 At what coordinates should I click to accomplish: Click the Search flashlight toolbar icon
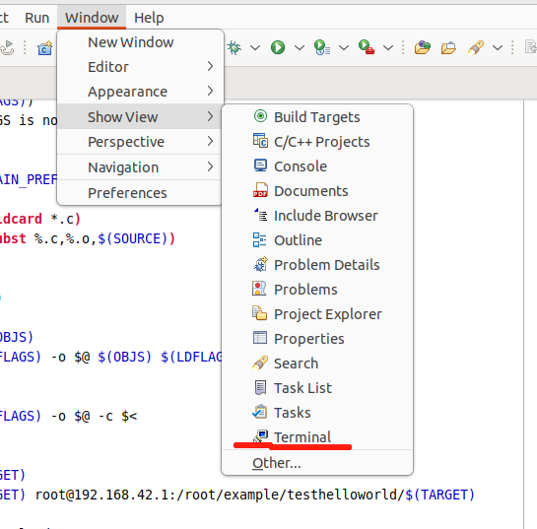tap(476, 47)
